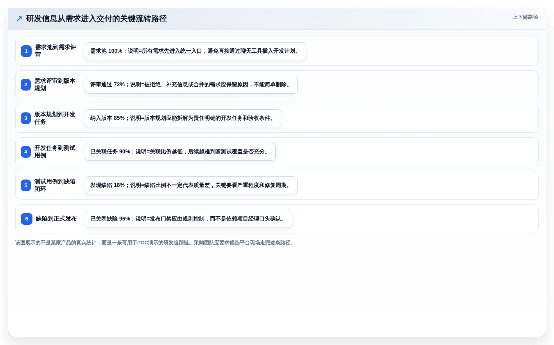Select the 缺陷到正式发布 step label
Screen dimensions: 554x345
click(56, 219)
